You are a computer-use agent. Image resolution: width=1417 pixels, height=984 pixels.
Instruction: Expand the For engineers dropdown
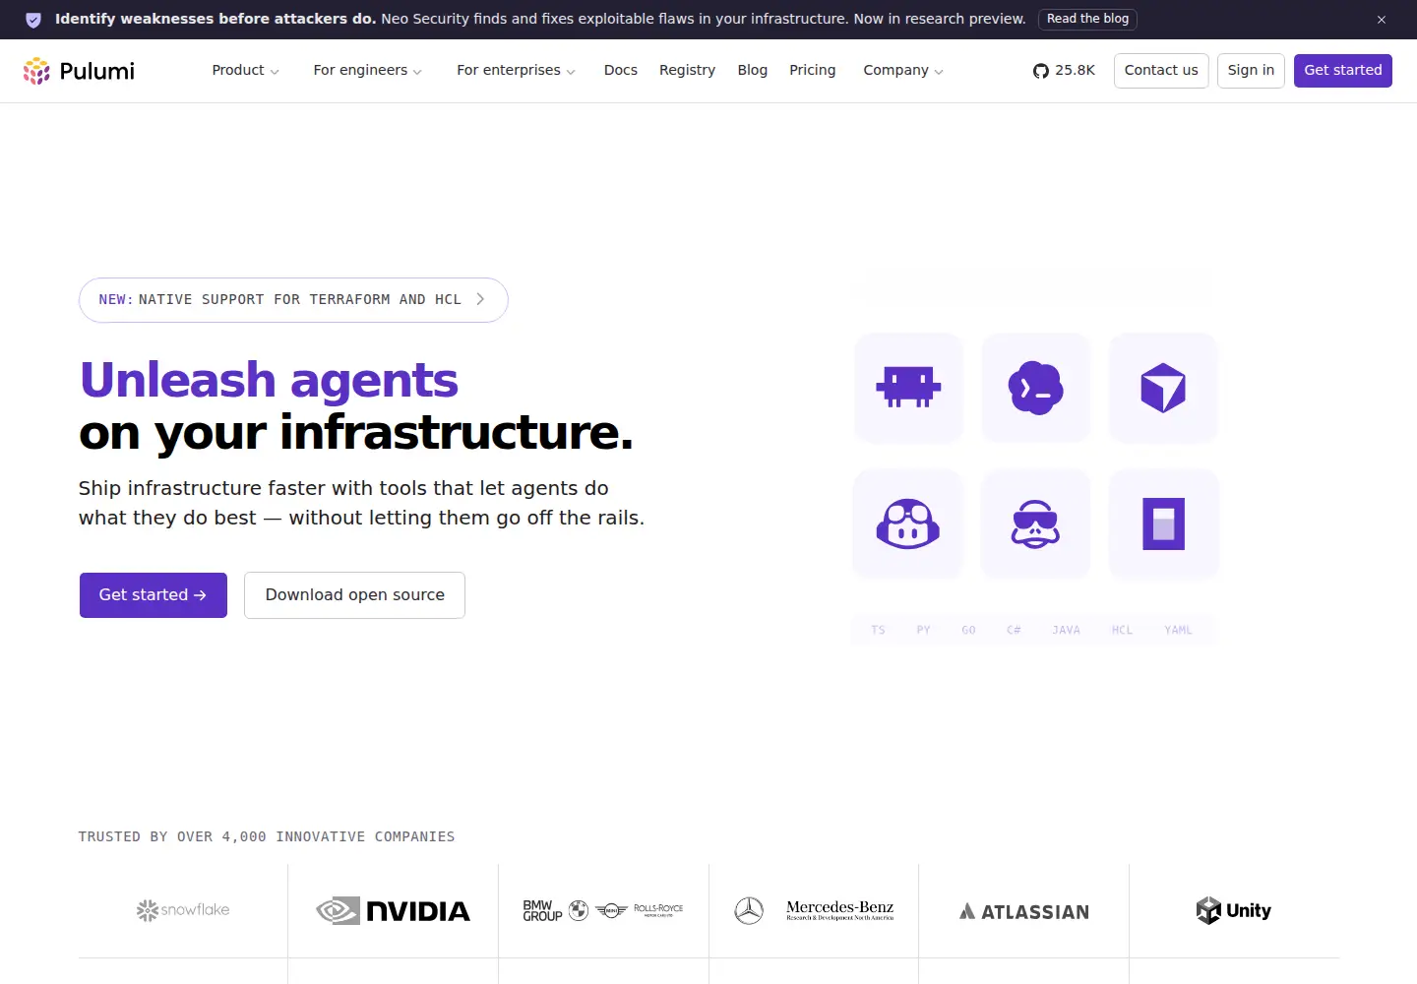(x=368, y=71)
